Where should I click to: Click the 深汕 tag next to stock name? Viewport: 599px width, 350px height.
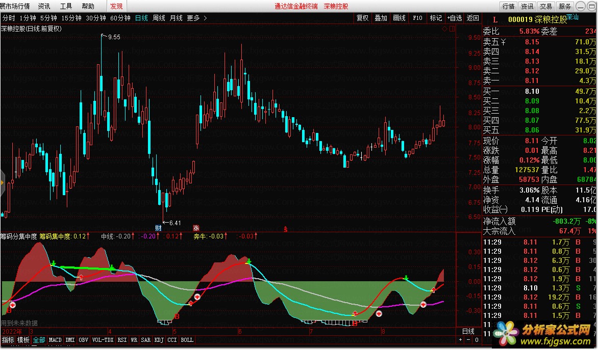(x=572, y=17)
